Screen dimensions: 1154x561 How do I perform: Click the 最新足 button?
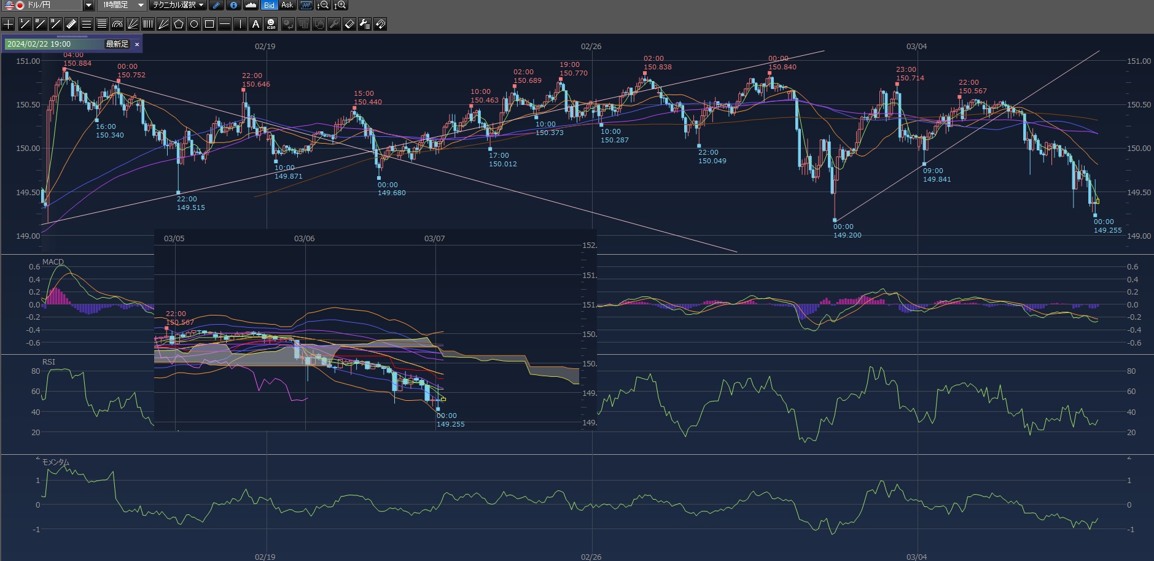point(117,44)
